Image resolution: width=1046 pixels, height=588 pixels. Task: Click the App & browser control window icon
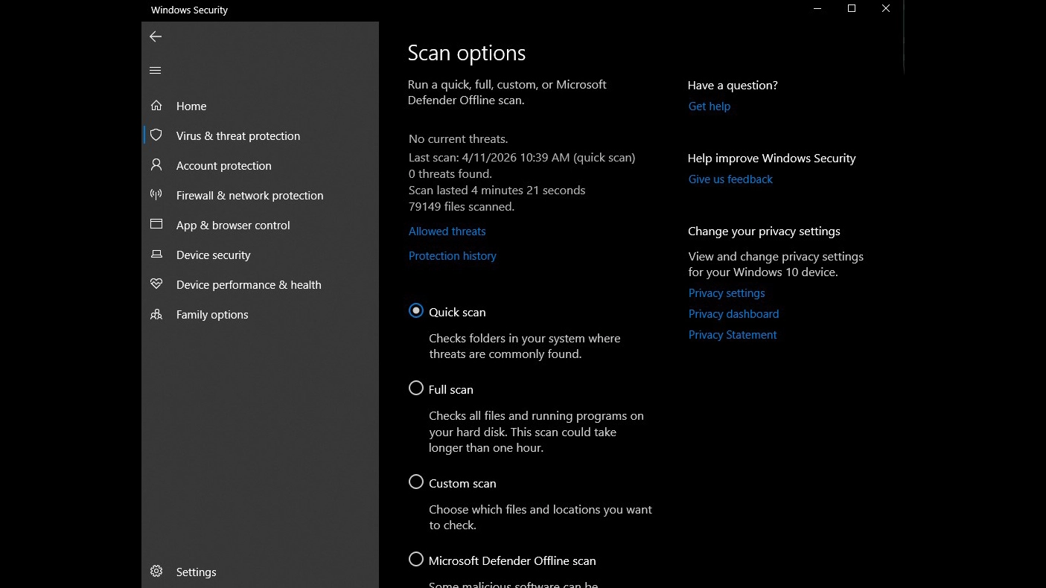156,225
